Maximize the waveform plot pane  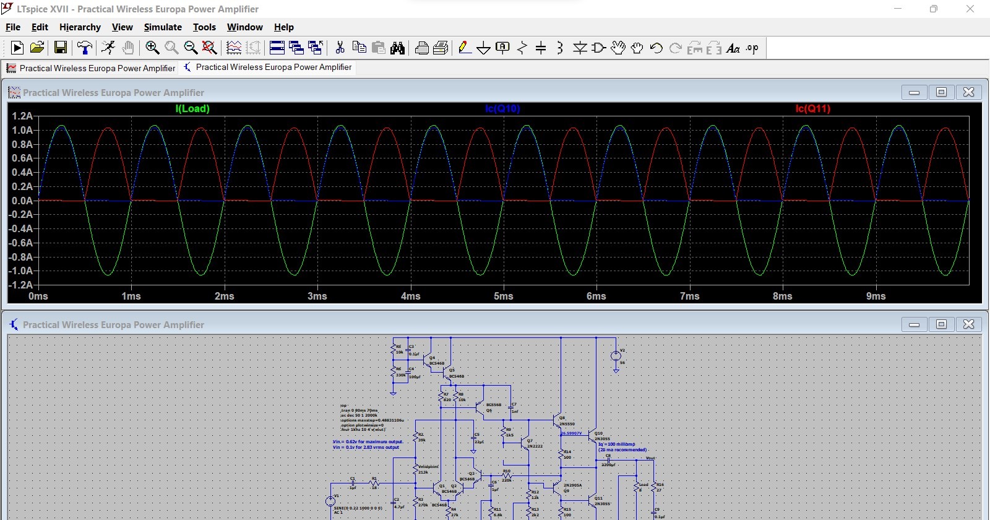(x=941, y=92)
